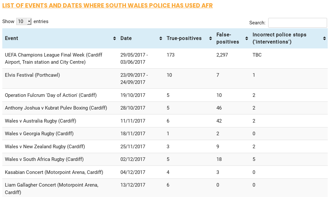The width and height of the screenshot is (331, 197).
Task: Click the Incorrect police stops header text
Action: tap(279, 38)
